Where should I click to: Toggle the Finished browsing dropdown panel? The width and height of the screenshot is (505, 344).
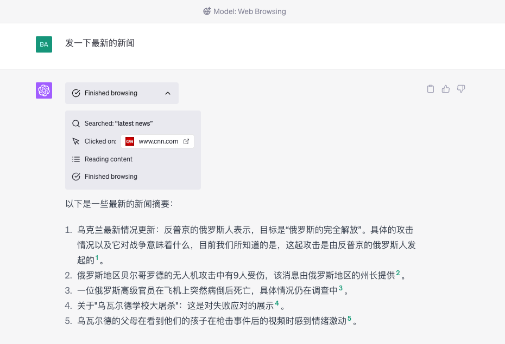[x=122, y=93]
